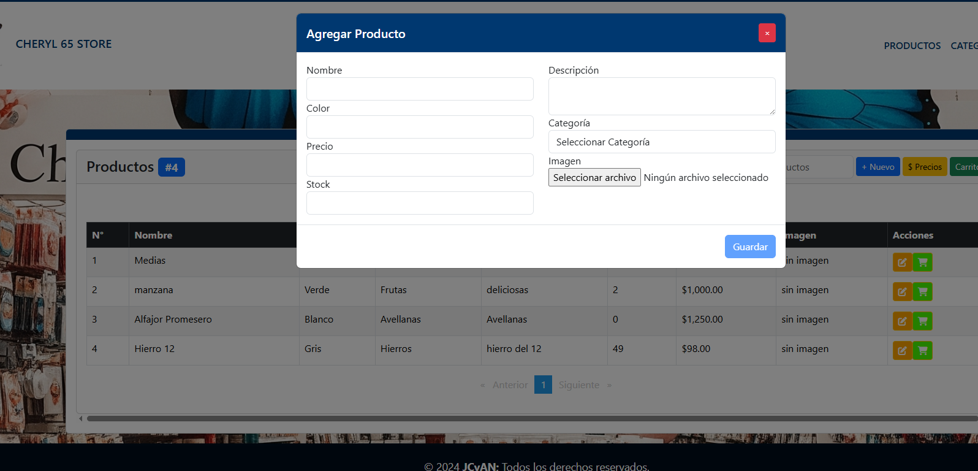This screenshot has width=978, height=471.
Task: Add Alfajor Promesero to the cart
Action: tap(922, 321)
